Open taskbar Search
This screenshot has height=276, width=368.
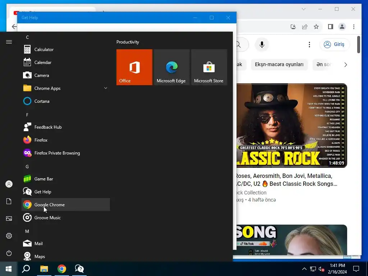[x=26, y=269]
